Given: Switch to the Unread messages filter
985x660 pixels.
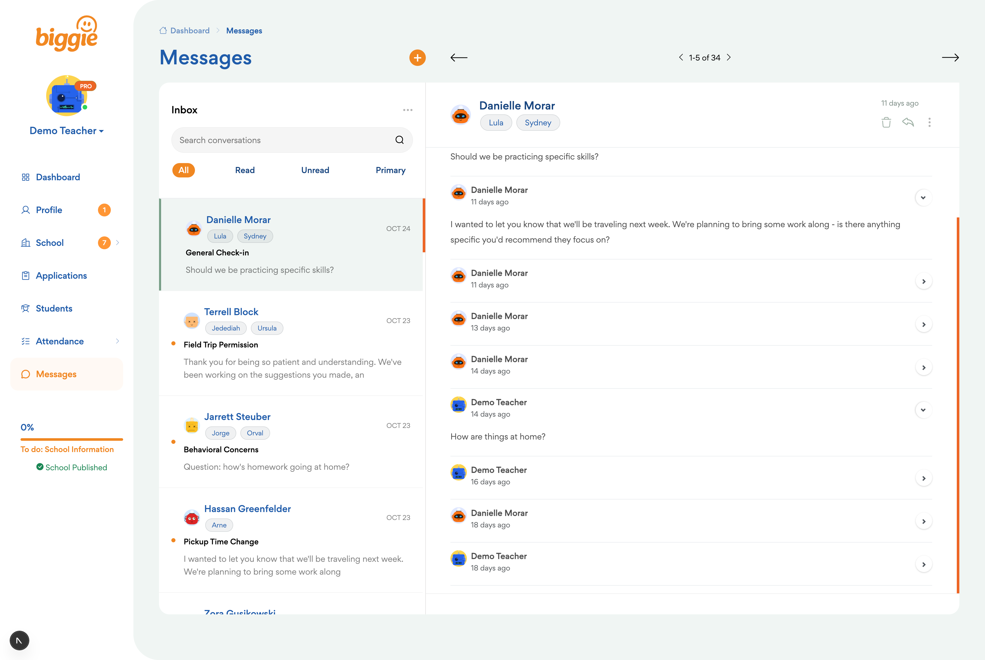Looking at the screenshot, I should pyautogui.click(x=315, y=170).
